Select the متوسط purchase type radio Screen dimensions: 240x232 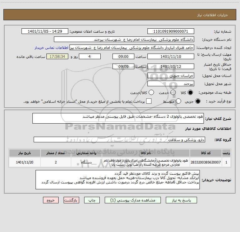point(179,101)
